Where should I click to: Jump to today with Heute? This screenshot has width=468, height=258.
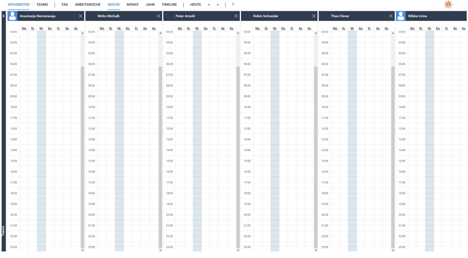coord(196,5)
